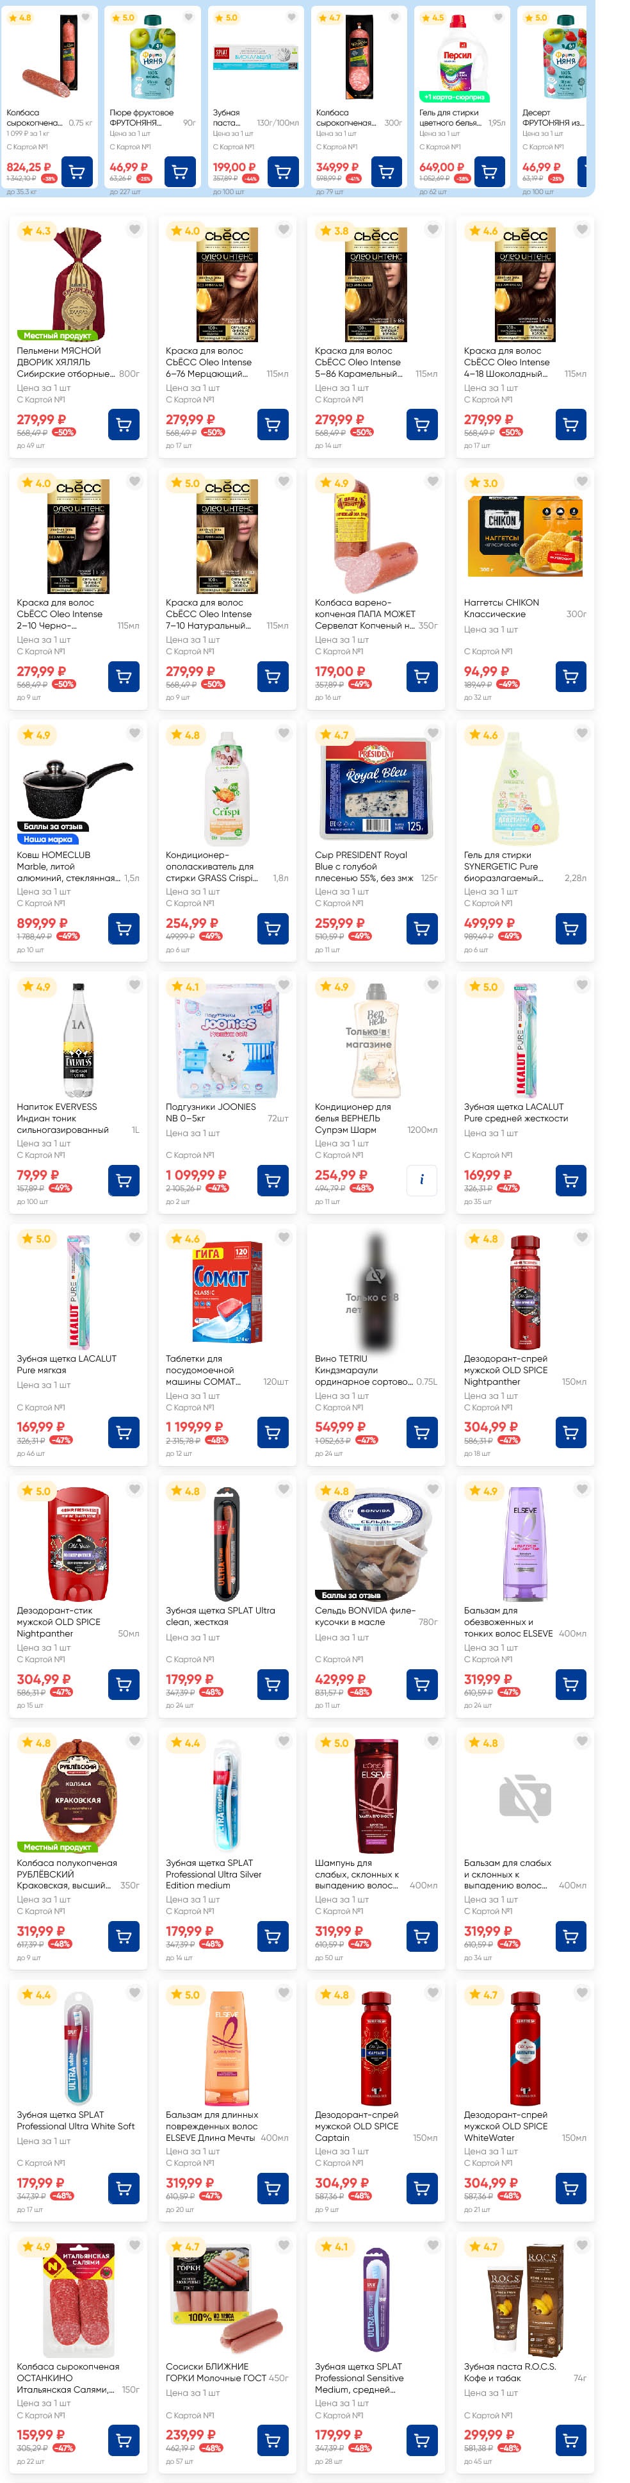Open Дезодорант-стик OLD SPICE product image
This screenshot has height=2483, width=630.
pos(78,1544)
